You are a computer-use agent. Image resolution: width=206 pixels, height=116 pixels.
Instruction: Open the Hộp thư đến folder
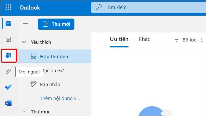coord(54,56)
